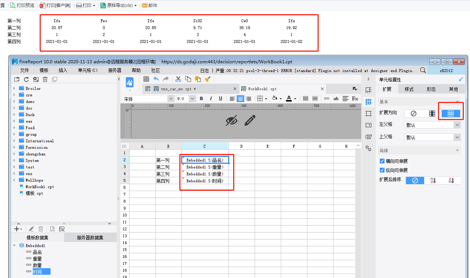Toggle the crossed-eye hide icon
The height and width of the screenshot is (278, 470).
tap(231, 121)
